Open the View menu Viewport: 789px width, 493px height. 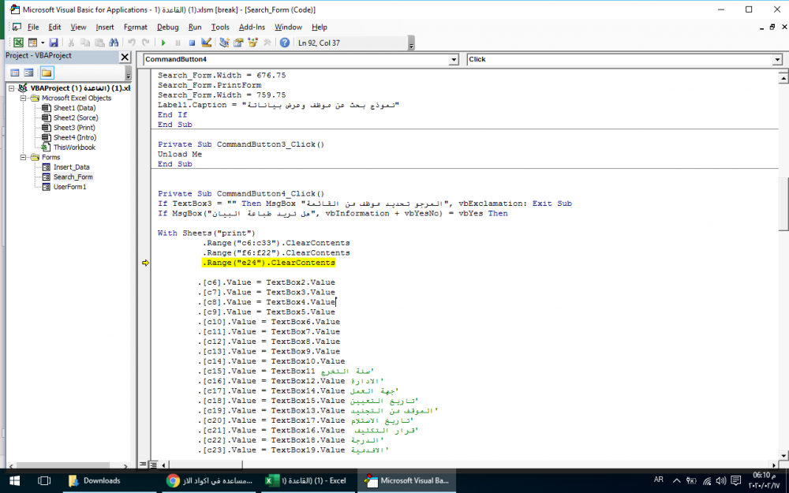pyautogui.click(x=78, y=27)
